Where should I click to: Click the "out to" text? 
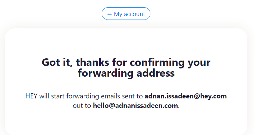click(82, 106)
